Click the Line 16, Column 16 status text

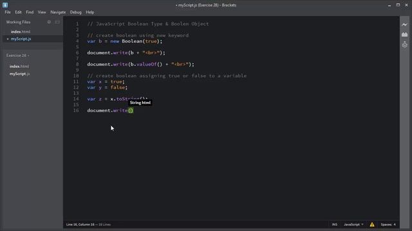80,225
